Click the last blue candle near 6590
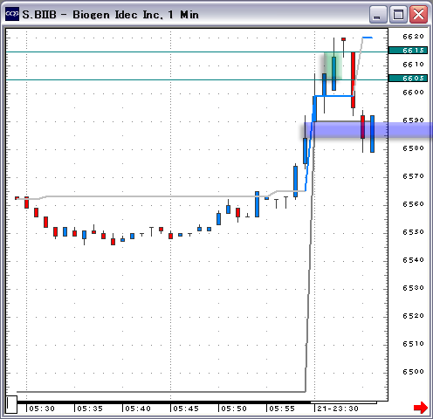Viewport: 433px width, 419px height. (372, 134)
